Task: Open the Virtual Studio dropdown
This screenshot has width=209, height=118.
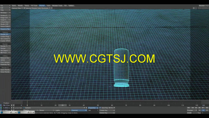Action: [x=5, y=22]
